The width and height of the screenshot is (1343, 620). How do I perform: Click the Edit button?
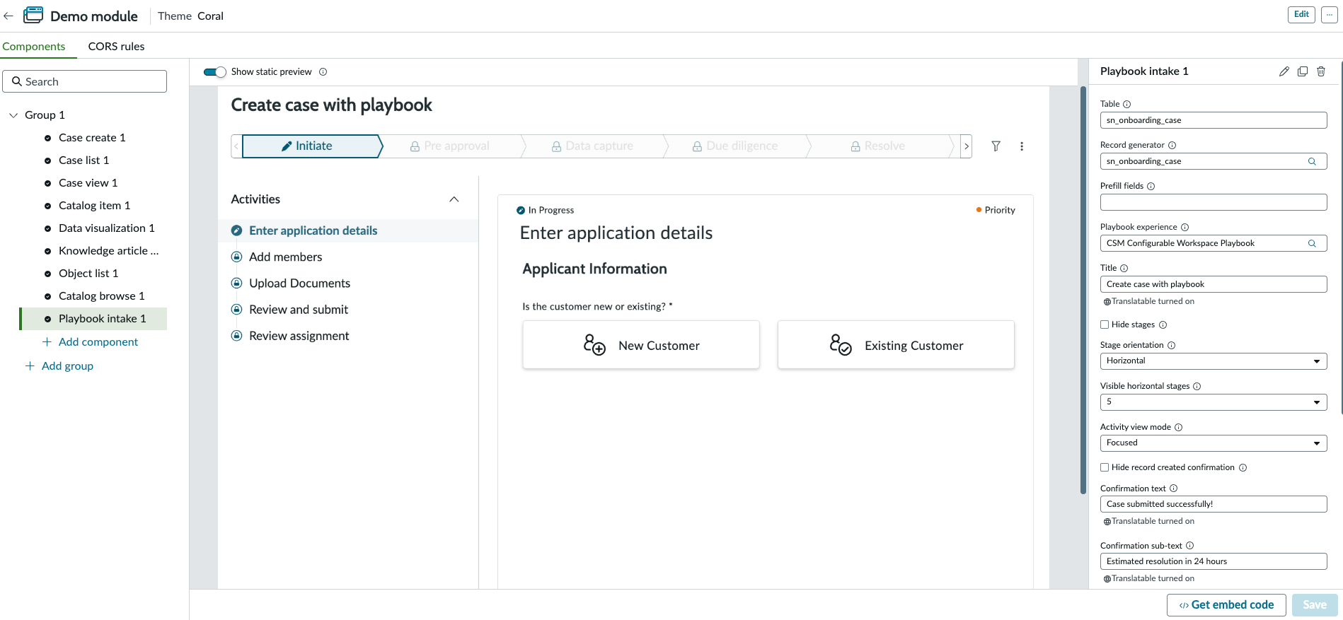(1301, 15)
